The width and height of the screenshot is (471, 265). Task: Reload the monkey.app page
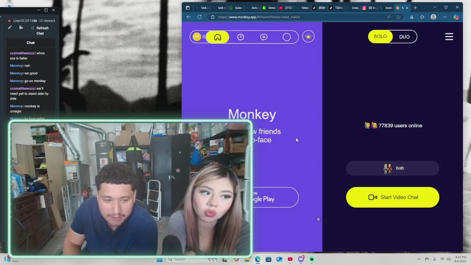[x=199, y=17]
